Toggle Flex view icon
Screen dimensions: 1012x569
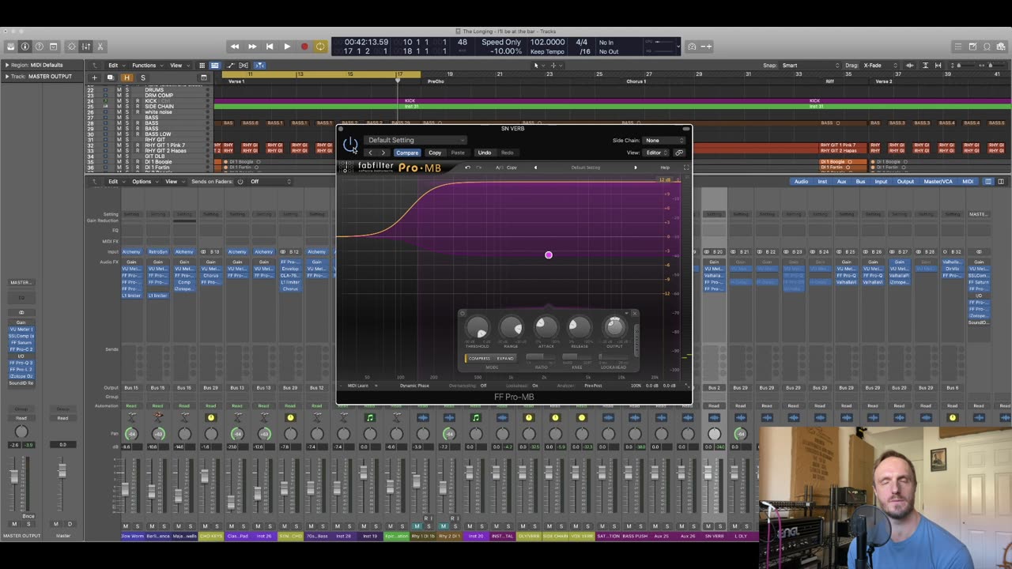(x=244, y=66)
